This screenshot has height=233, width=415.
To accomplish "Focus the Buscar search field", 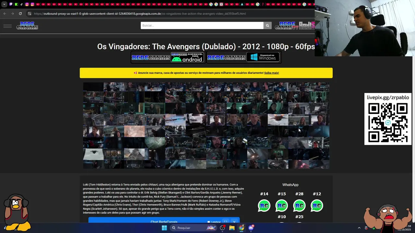I will click(202, 26).
